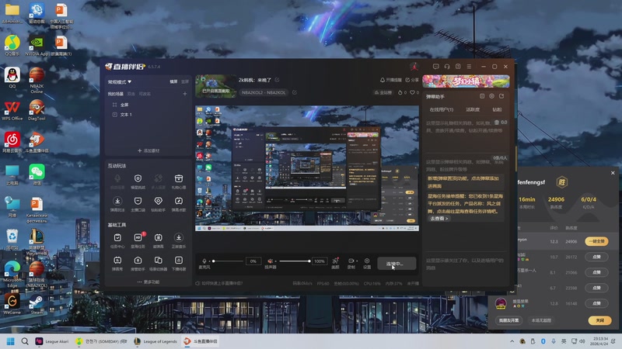Click the 分享 share button
This screenshot has width=622, height=349.
[x=412, y=80]
